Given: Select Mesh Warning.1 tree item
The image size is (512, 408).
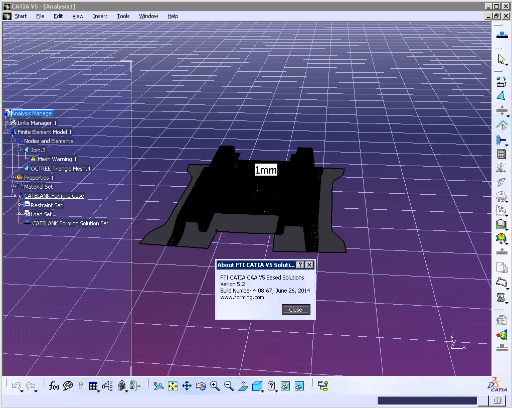Looking at the screenshot, I should point(57,159).
